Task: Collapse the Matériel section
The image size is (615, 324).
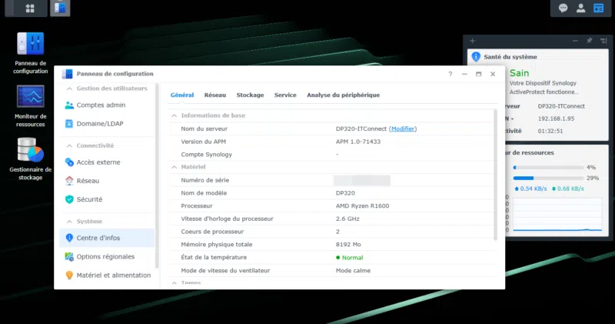Action: (x=175, y=167)
